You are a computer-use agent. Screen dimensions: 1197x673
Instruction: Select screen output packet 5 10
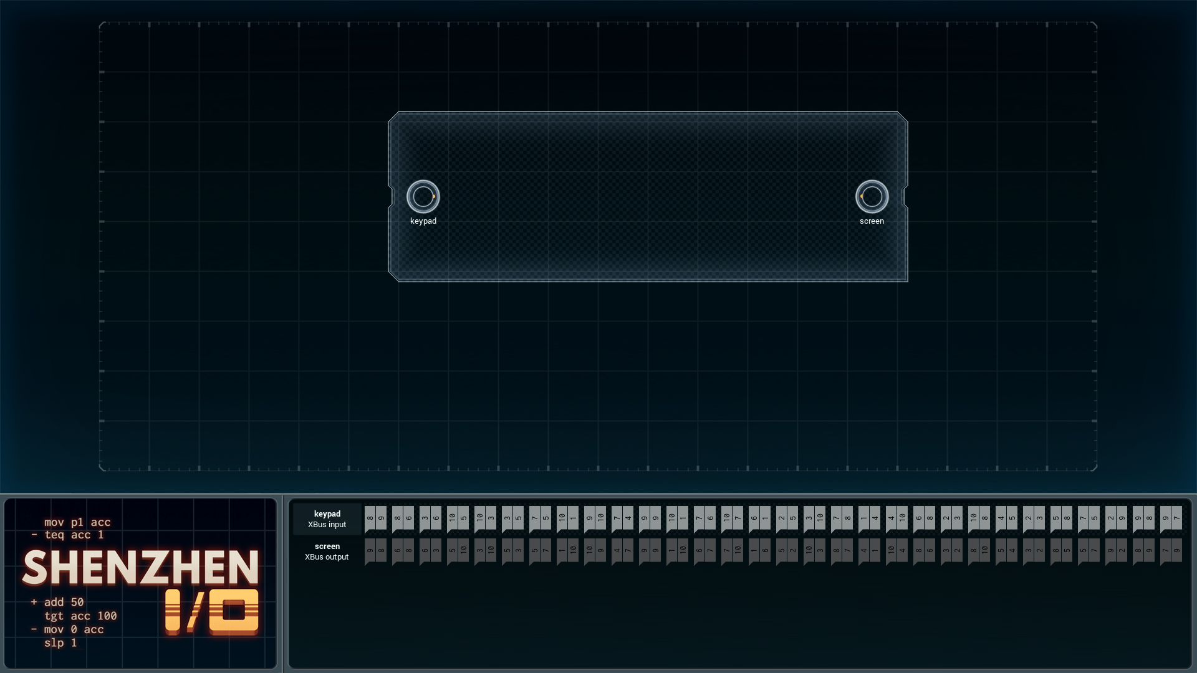pyautogui.click(x=458, y=551)
